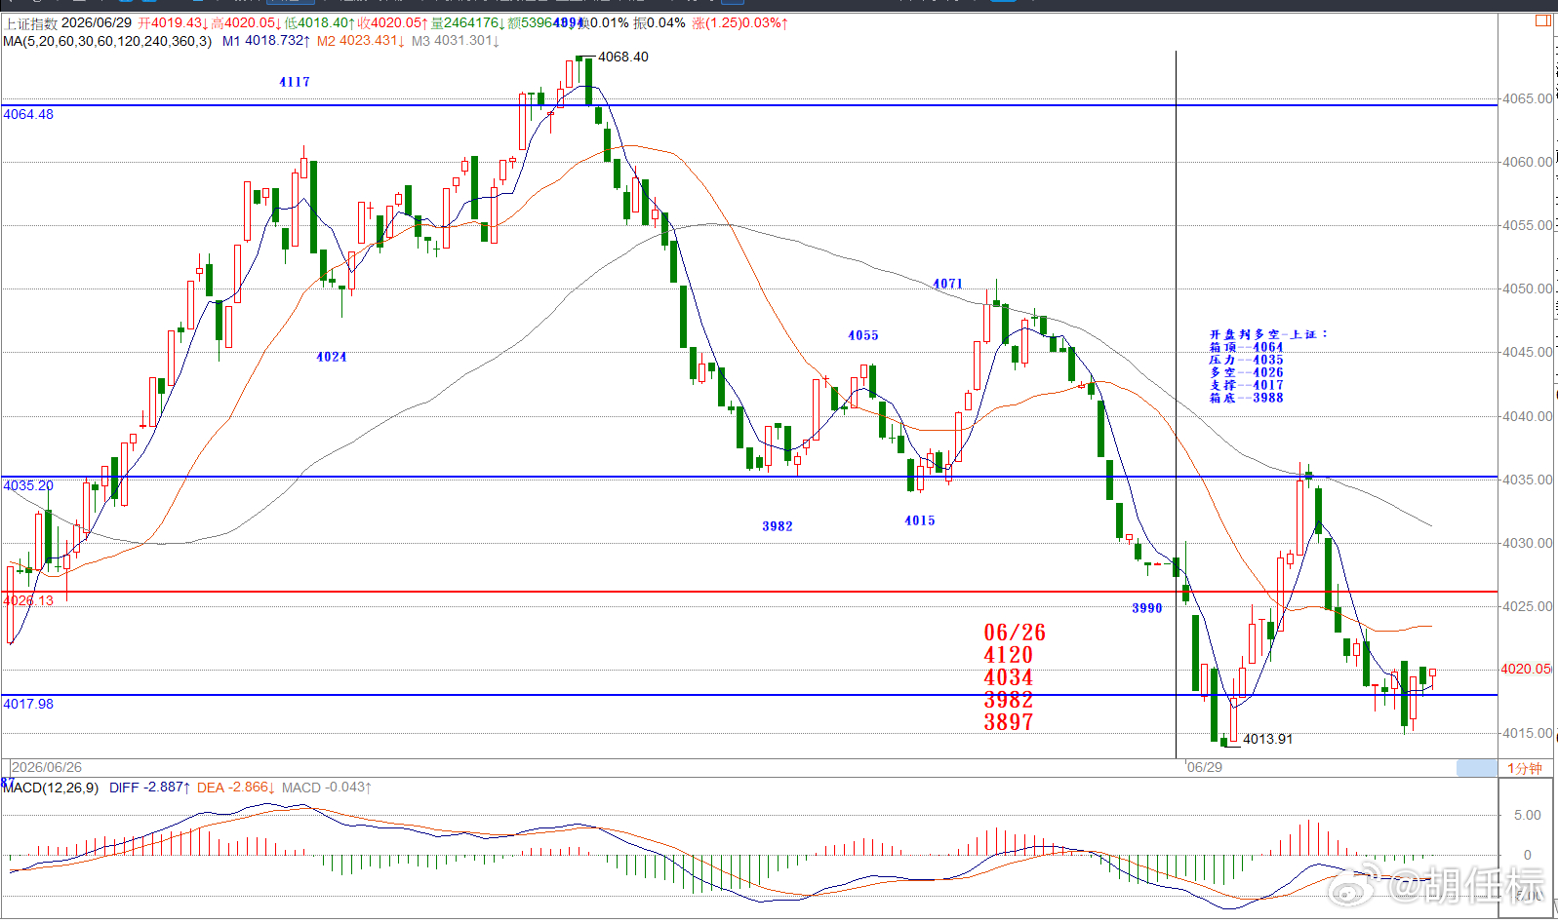Click the MACD -0.043 value

coord(327,788)
